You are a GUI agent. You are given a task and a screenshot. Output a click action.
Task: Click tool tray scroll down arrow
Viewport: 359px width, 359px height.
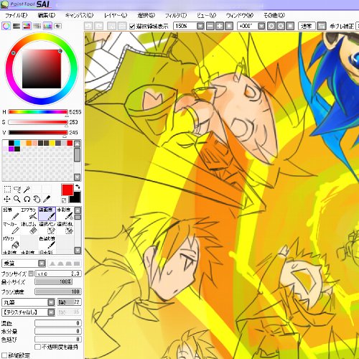[78, 251]
